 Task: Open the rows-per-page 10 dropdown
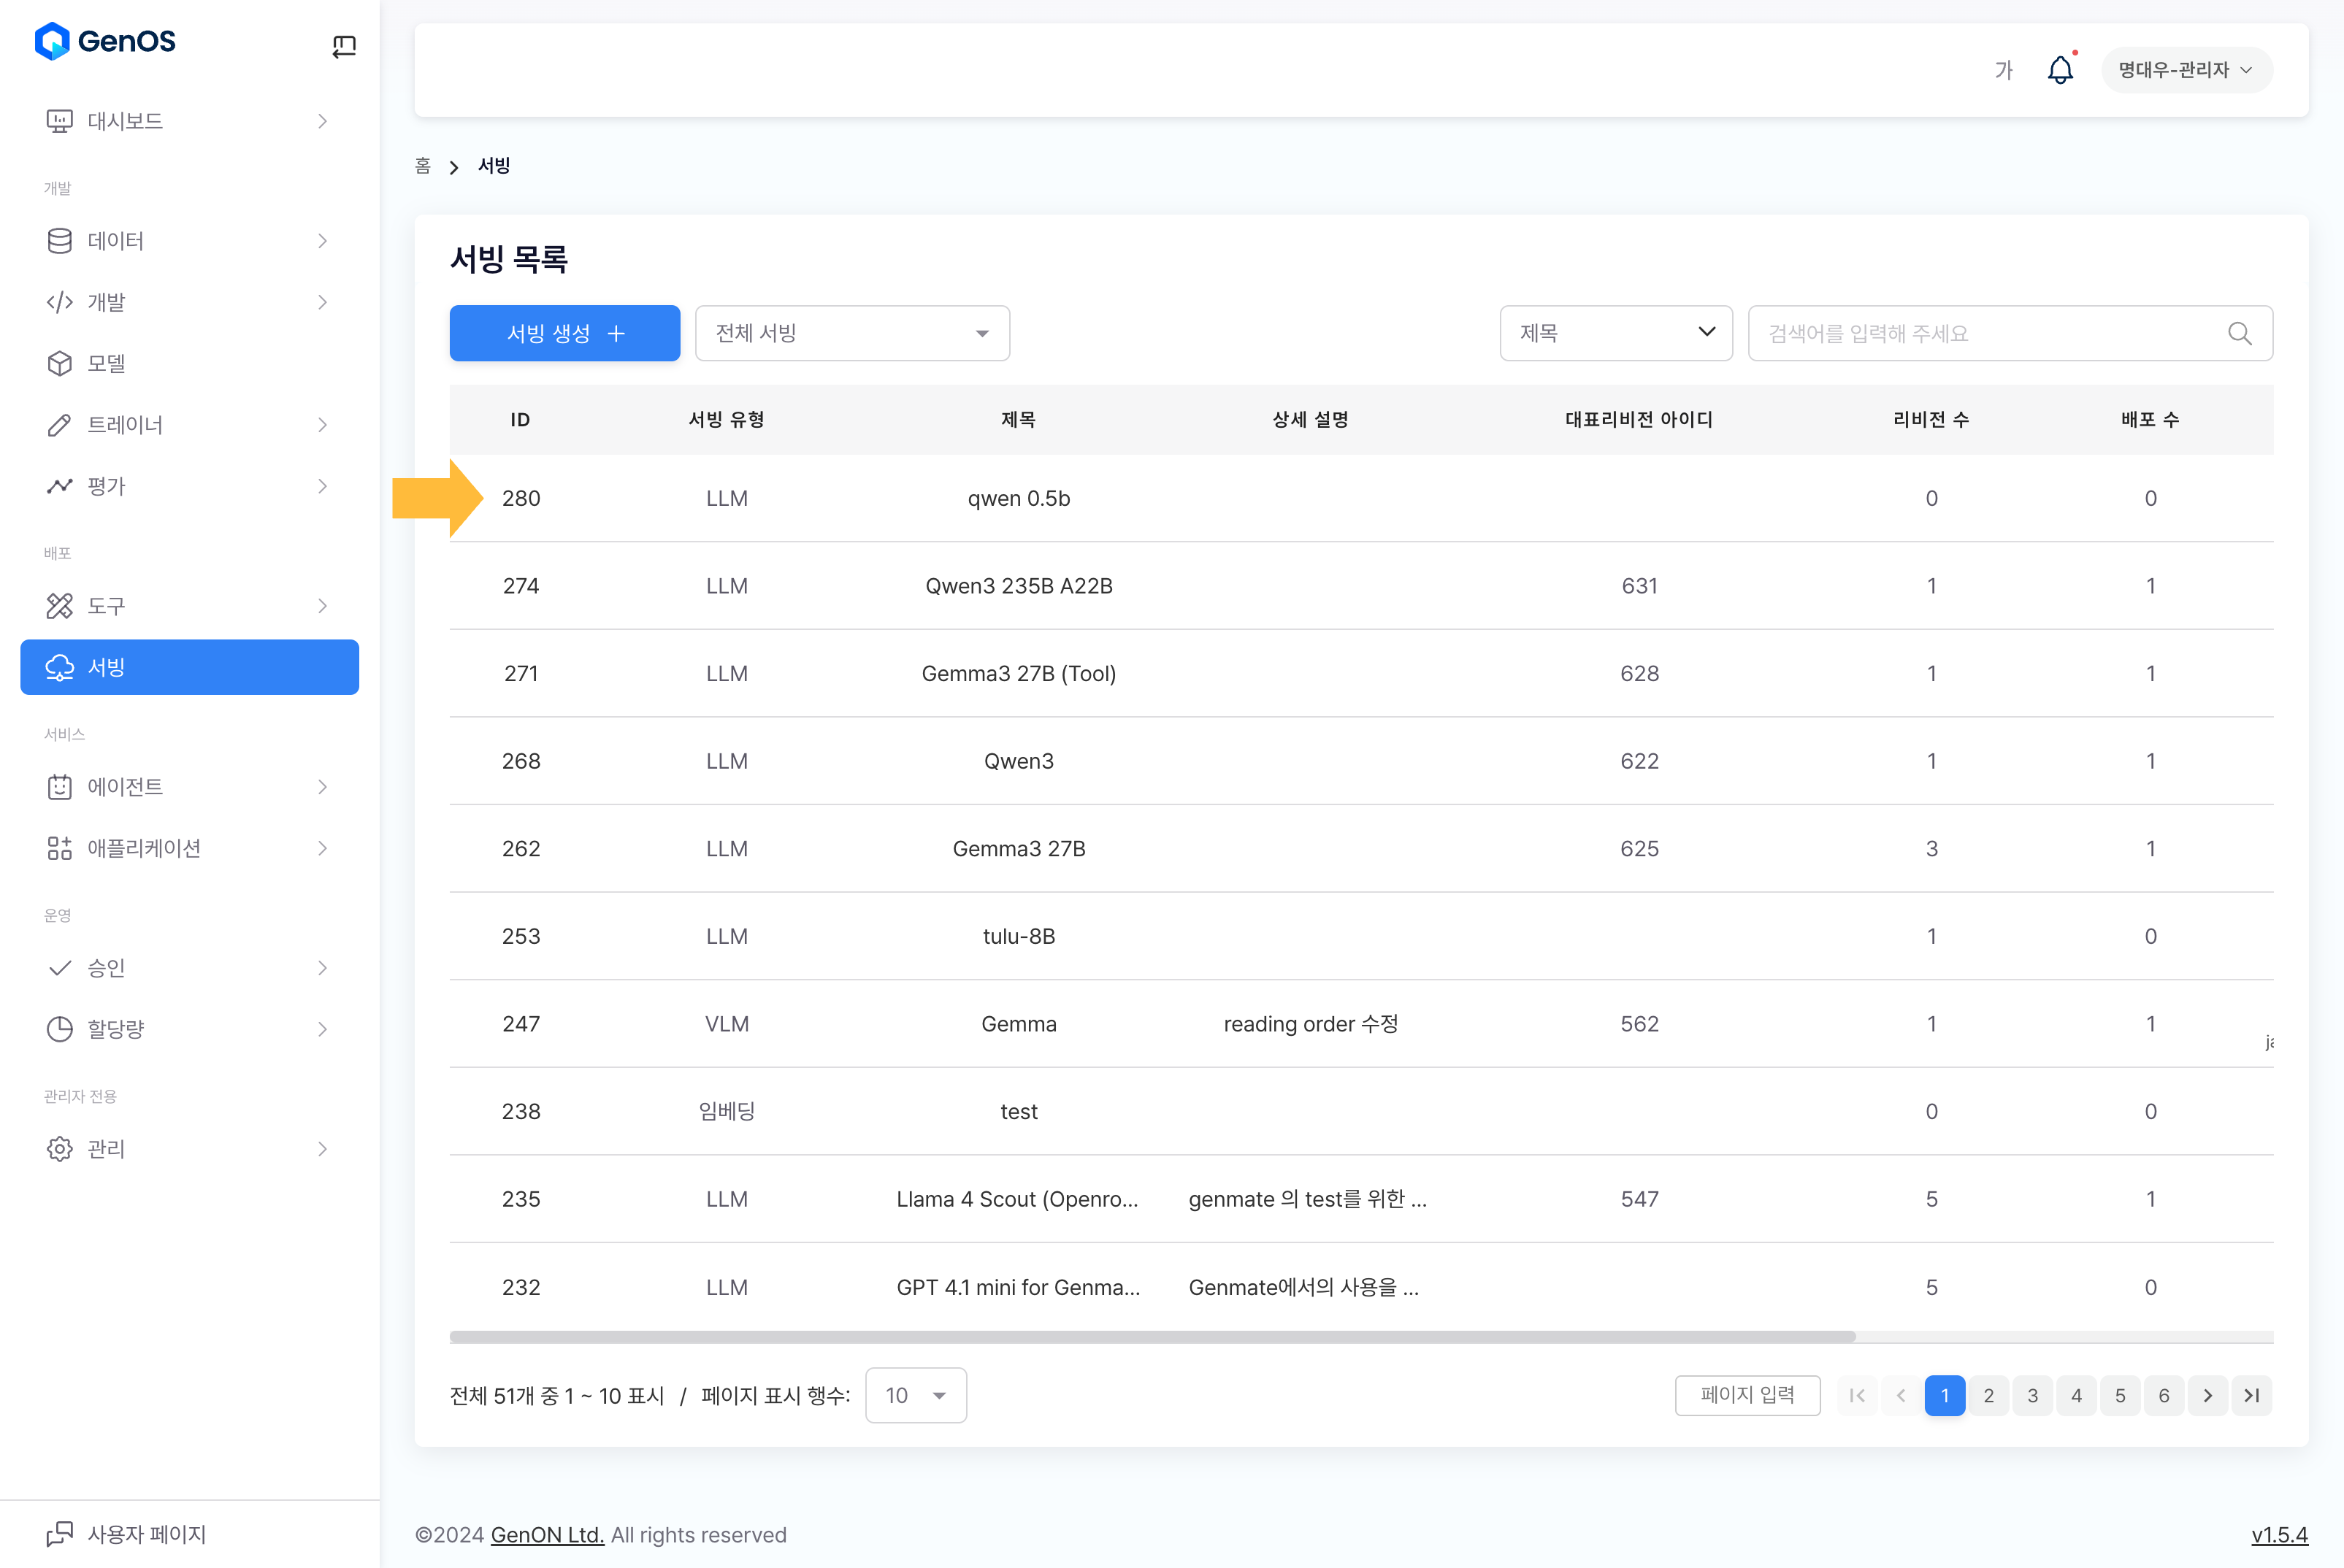click(914, 1395)
